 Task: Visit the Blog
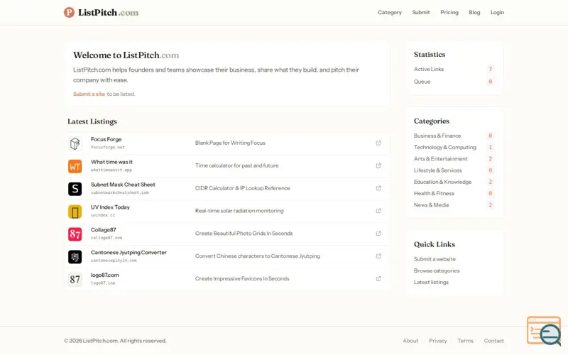(x=474, y=12)
